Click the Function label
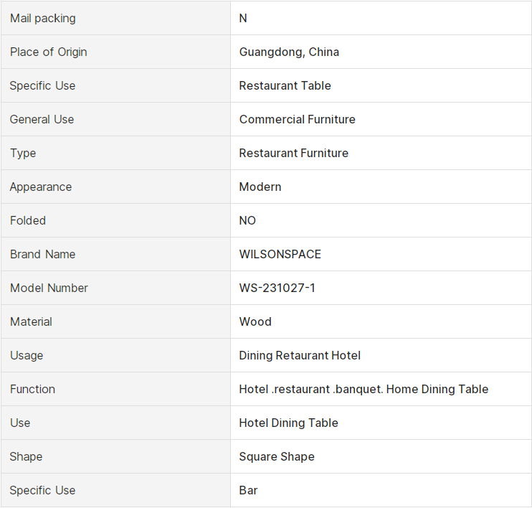Screen dimensions: 532x508 (32, 389)
